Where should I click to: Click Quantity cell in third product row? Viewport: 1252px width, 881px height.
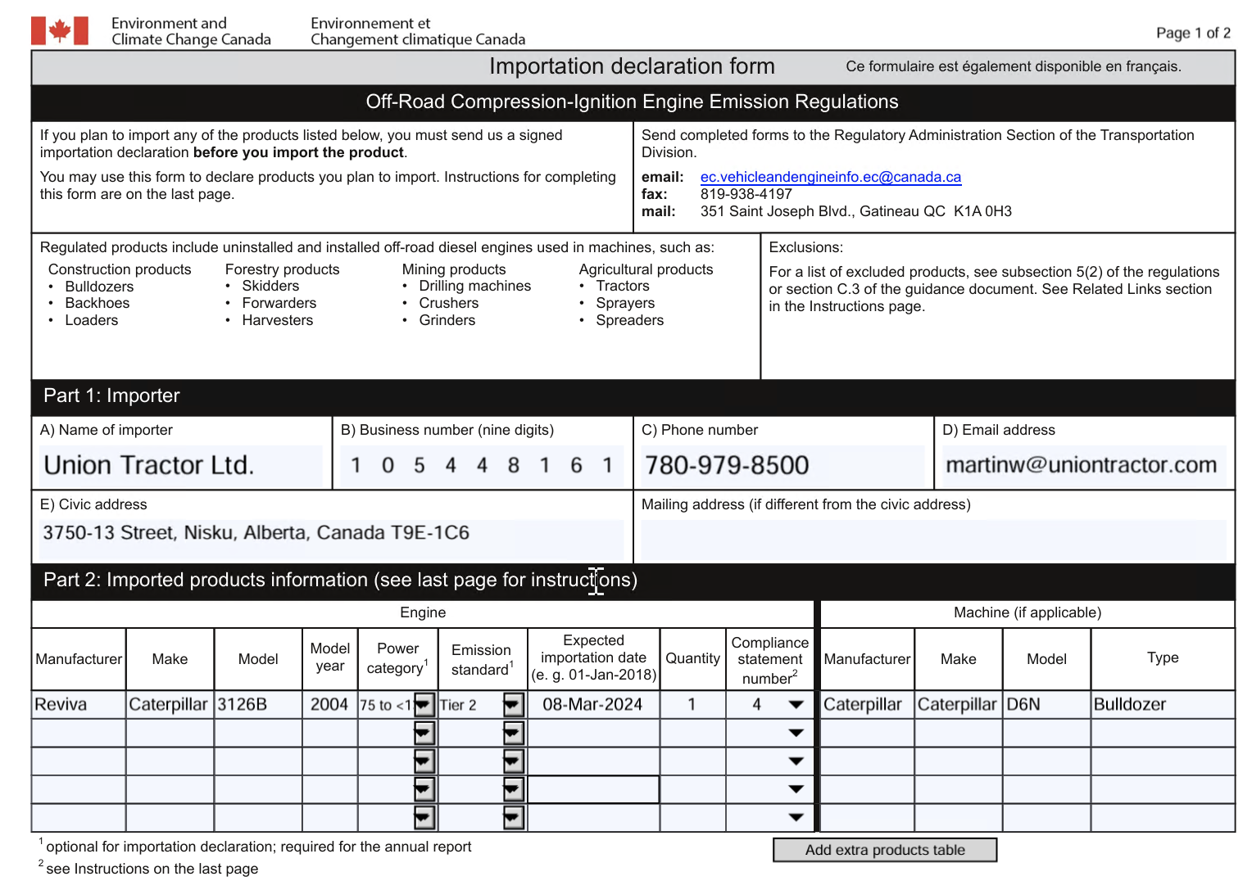(692, 761)
